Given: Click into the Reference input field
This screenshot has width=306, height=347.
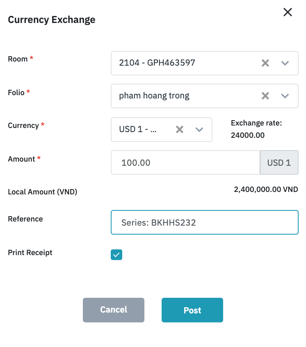Looking at the screenshot, I should [x=204, y=222].
